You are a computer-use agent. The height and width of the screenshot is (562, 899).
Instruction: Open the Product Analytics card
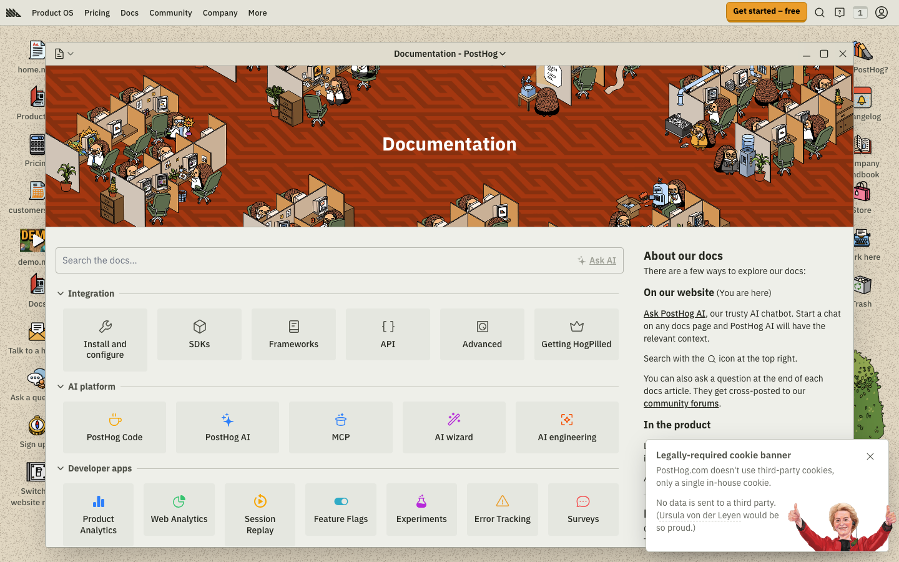(99, 515)
